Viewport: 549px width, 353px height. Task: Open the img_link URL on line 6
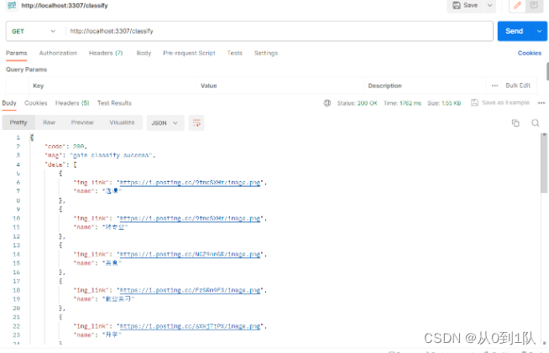coord(190,183)
